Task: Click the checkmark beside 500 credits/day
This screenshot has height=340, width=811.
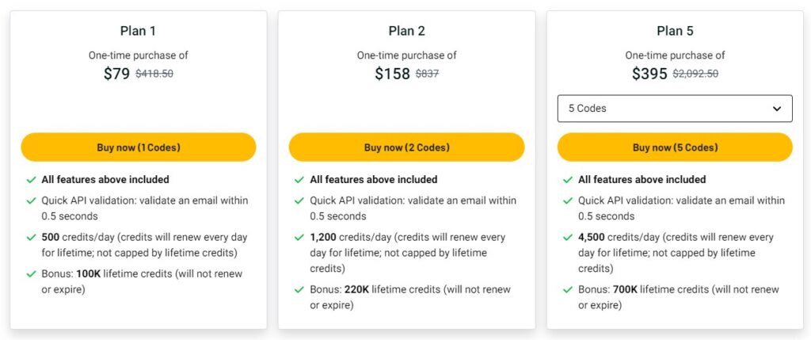Action: click(30, 237)
